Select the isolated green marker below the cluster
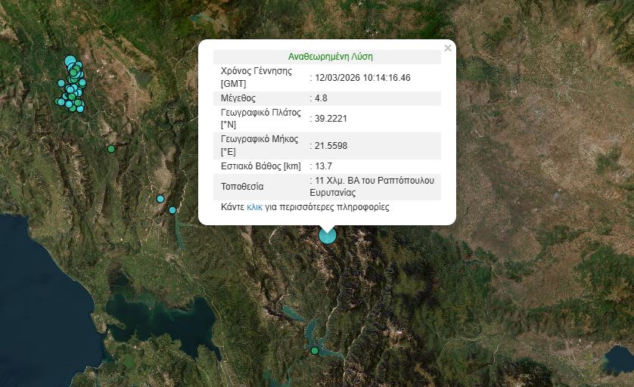Image resolution: width=634 pixels, height=387 pixels. point(111,149)
